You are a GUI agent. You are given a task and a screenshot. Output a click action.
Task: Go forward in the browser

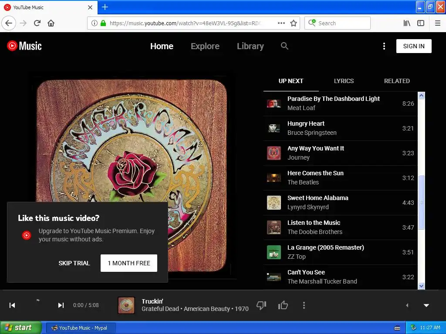tap(24, 23)
